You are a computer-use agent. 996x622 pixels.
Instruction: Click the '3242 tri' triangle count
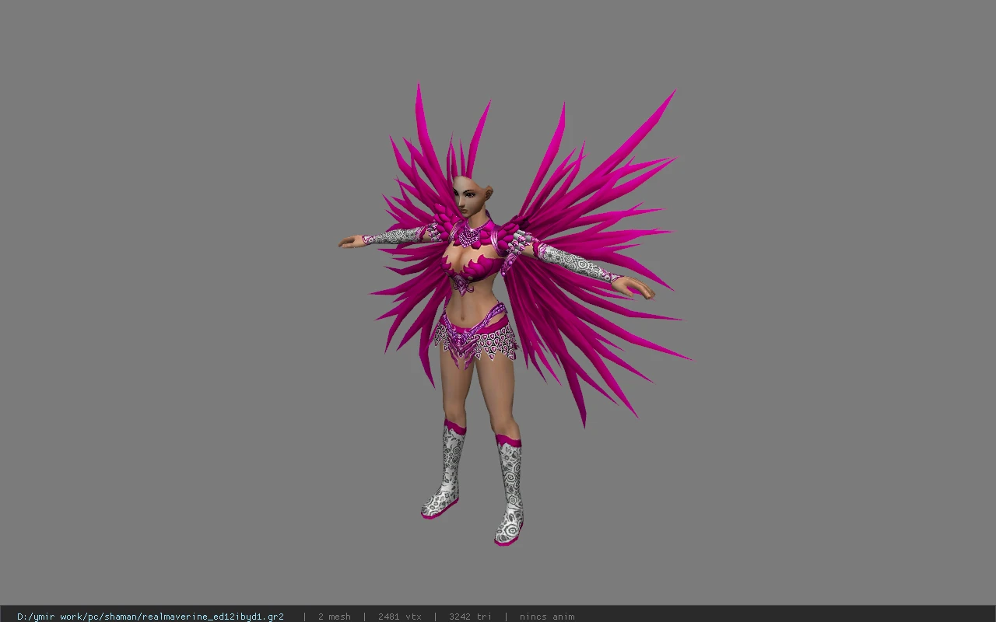(x=470, y=617)
